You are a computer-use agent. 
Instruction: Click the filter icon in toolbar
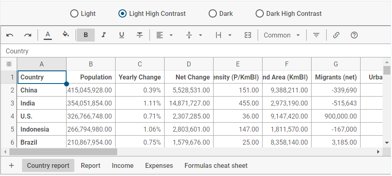tap(316, 35)
